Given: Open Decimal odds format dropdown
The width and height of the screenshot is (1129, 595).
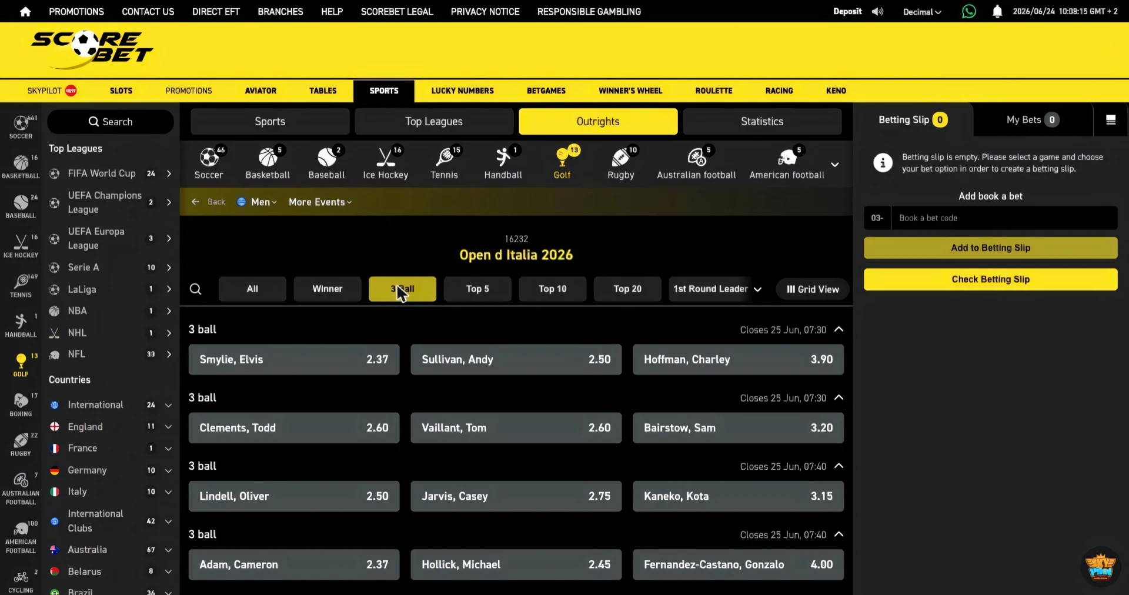Looking at the screenshot, I should 922,12.
